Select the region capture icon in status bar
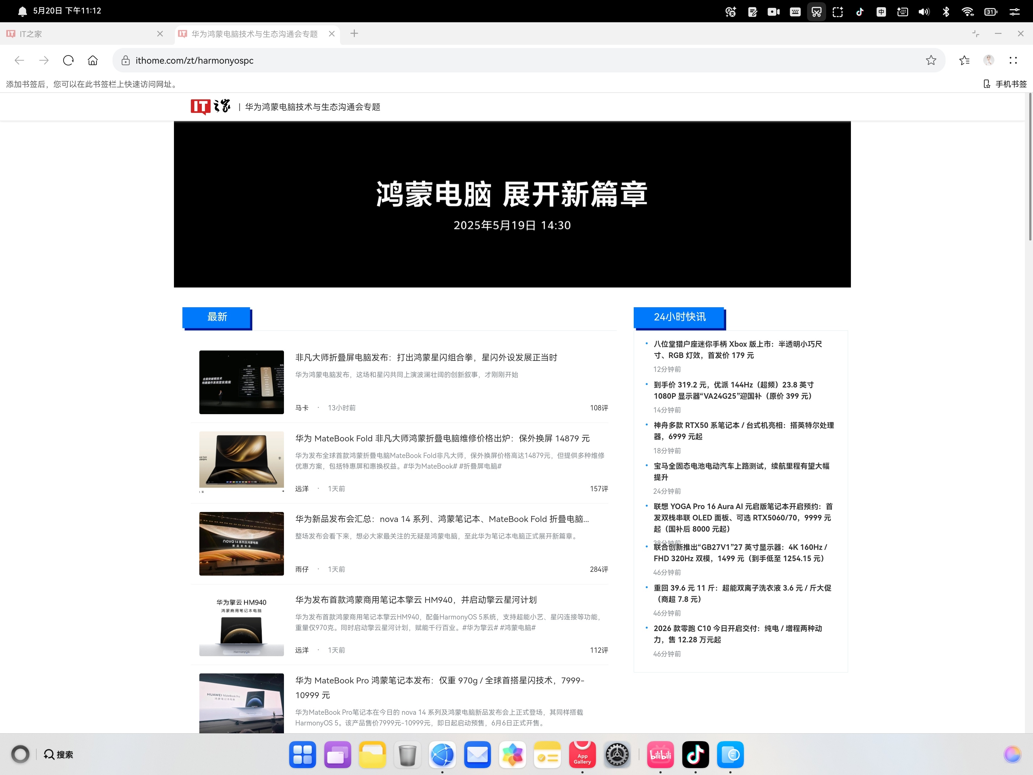The image size is (1033, 775). click(x=838, y=12)
